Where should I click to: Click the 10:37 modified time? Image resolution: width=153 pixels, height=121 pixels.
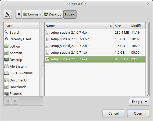click(135, 39)
